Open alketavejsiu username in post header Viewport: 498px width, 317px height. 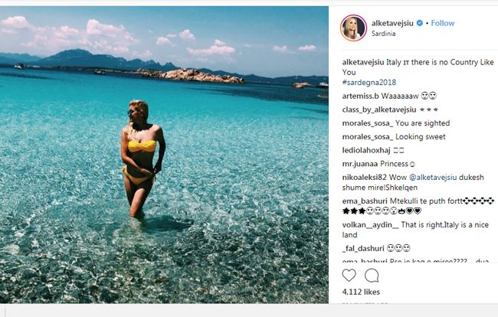[x=392, y=23]
